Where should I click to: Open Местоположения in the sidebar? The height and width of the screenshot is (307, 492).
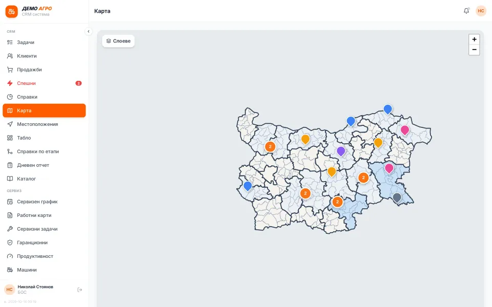[44, 124]
